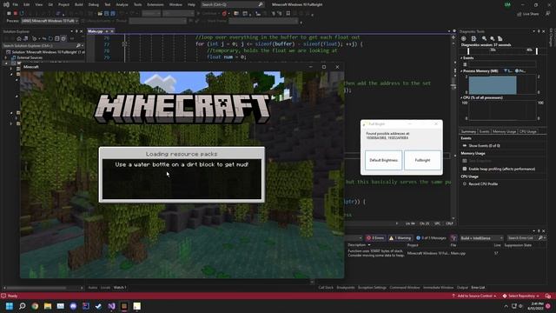
Task: Open the Process dropdown in debug toolbar
Action: pos(50,21)
